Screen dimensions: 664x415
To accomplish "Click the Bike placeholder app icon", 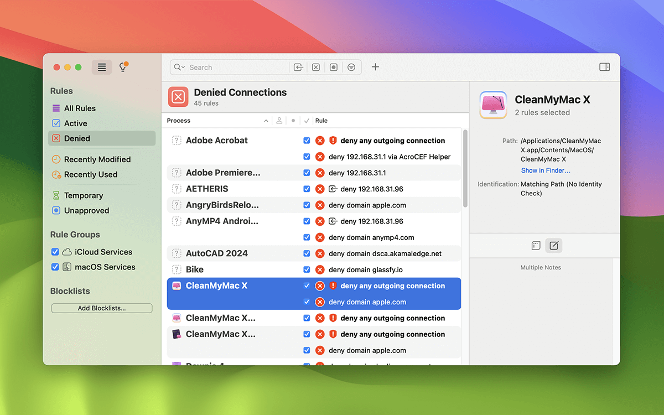I will click(177, 269).
